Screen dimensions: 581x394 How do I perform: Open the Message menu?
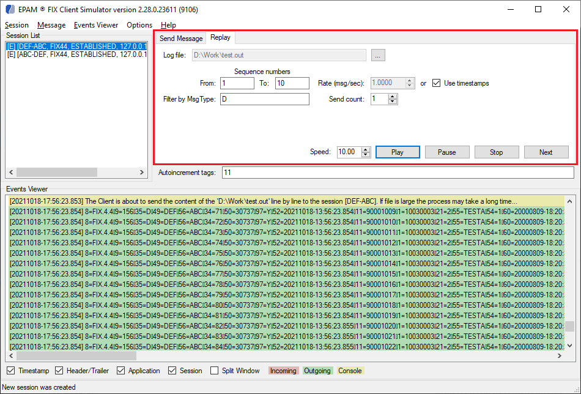click(x=51, y=25)
